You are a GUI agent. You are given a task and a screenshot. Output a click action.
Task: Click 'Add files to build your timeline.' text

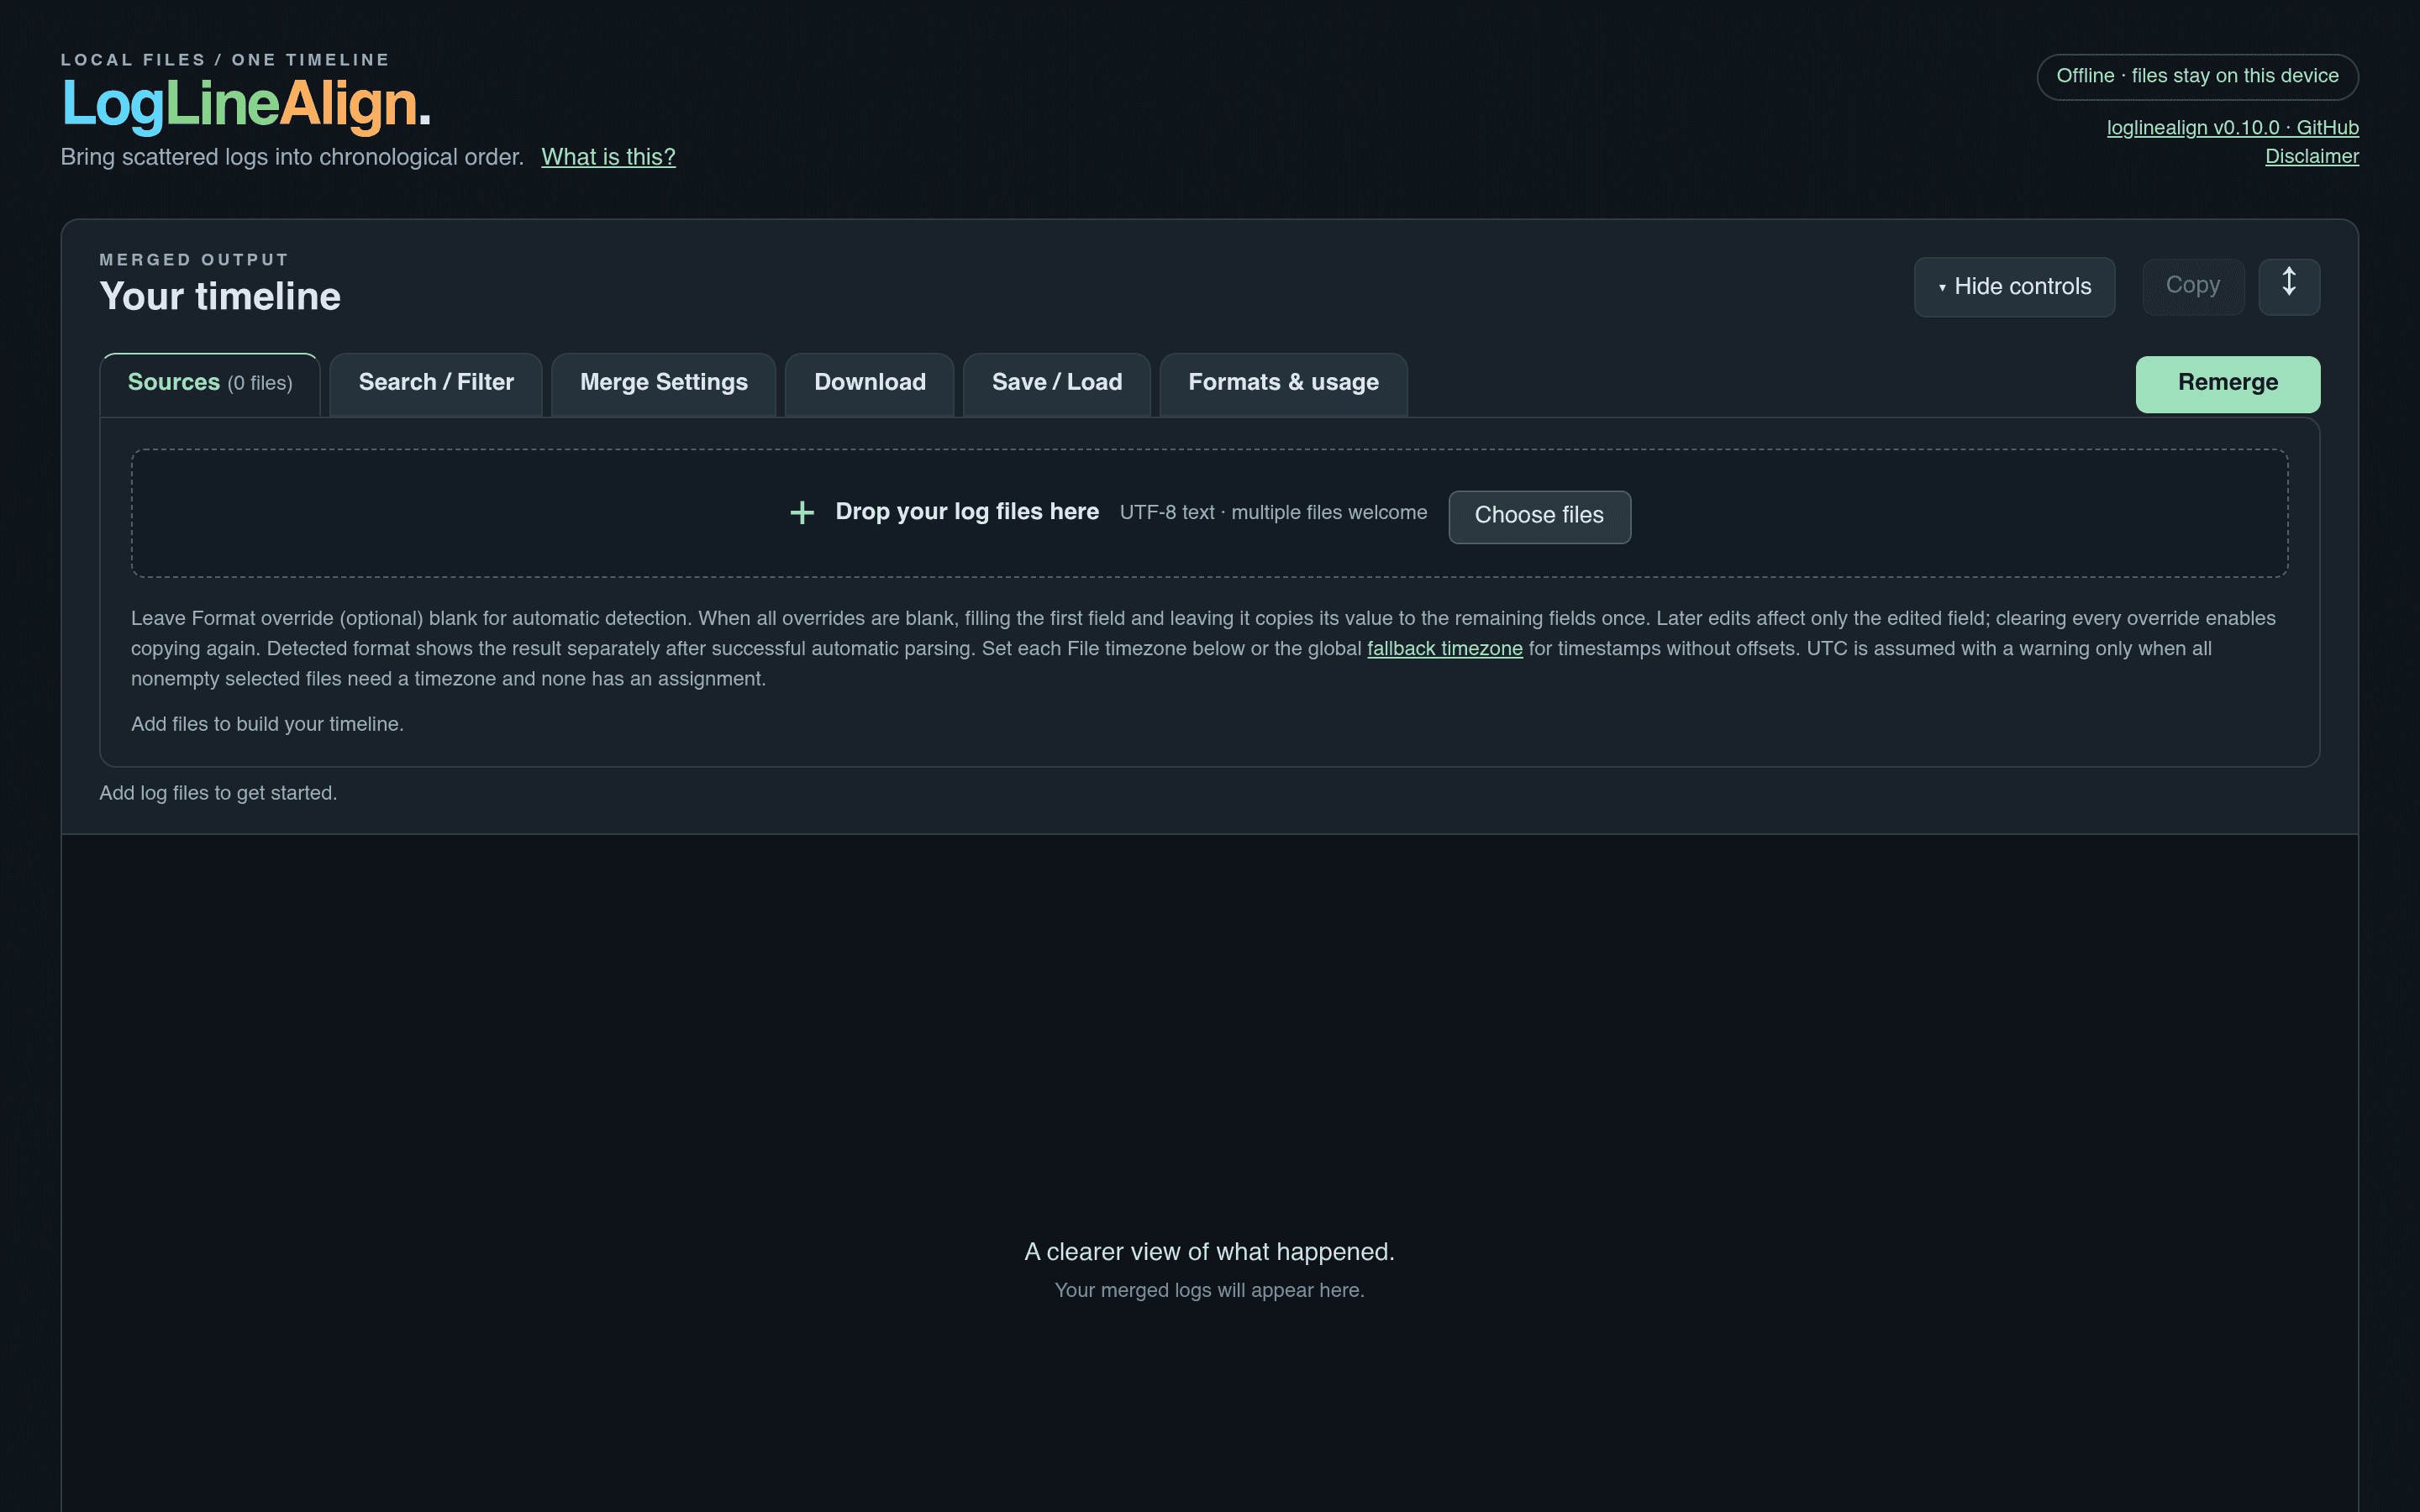point(267,724)
